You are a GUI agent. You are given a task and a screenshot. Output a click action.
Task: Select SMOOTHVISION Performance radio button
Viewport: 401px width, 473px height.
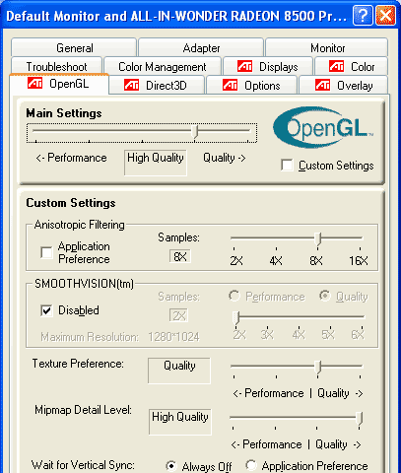point(234,296)
